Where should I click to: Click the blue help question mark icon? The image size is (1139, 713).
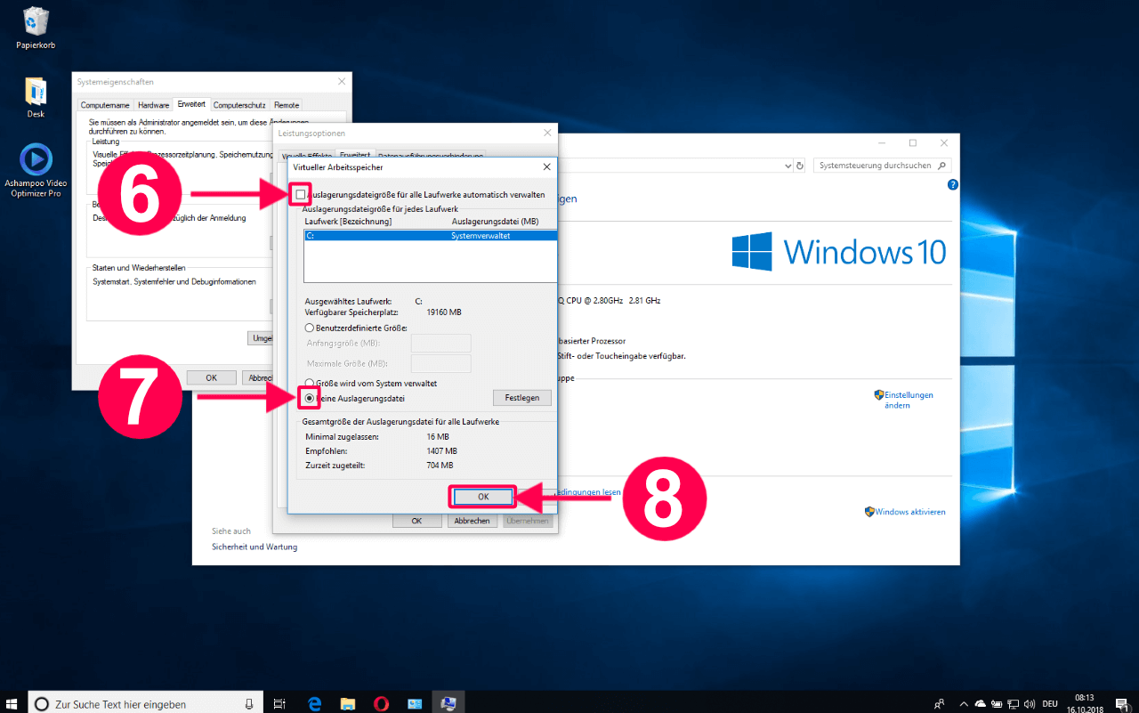(953, 184)
